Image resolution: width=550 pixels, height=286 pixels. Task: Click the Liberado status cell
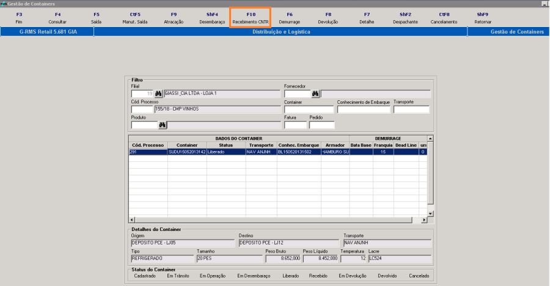coord(226,152)
